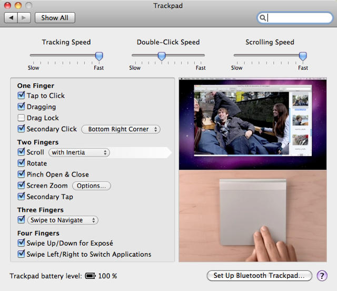
Task: Click the Four Fingers section heading
Action: tap(38, 234)
